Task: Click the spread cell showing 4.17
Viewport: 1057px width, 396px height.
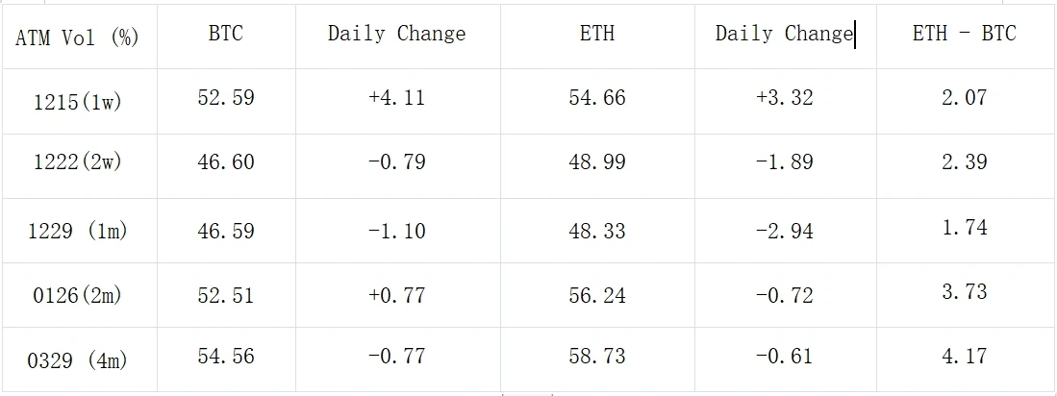Action: pyautogui.click(x=964, y=357)
